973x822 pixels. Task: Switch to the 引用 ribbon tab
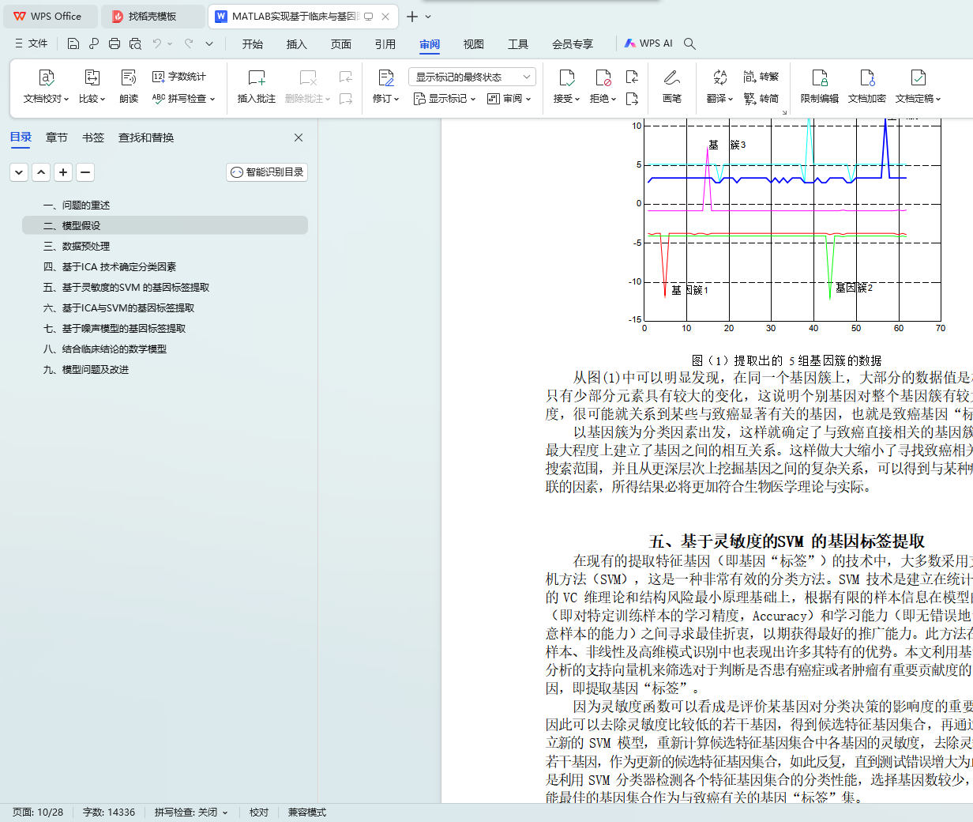(385, 44)
